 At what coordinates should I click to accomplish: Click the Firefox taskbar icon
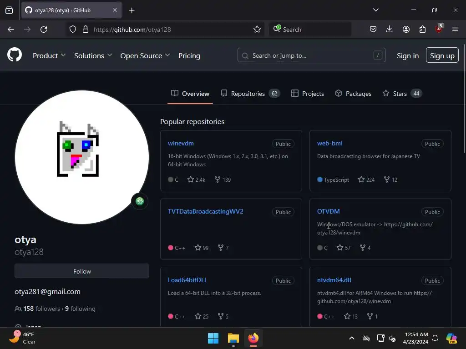[x=253, y=338]
